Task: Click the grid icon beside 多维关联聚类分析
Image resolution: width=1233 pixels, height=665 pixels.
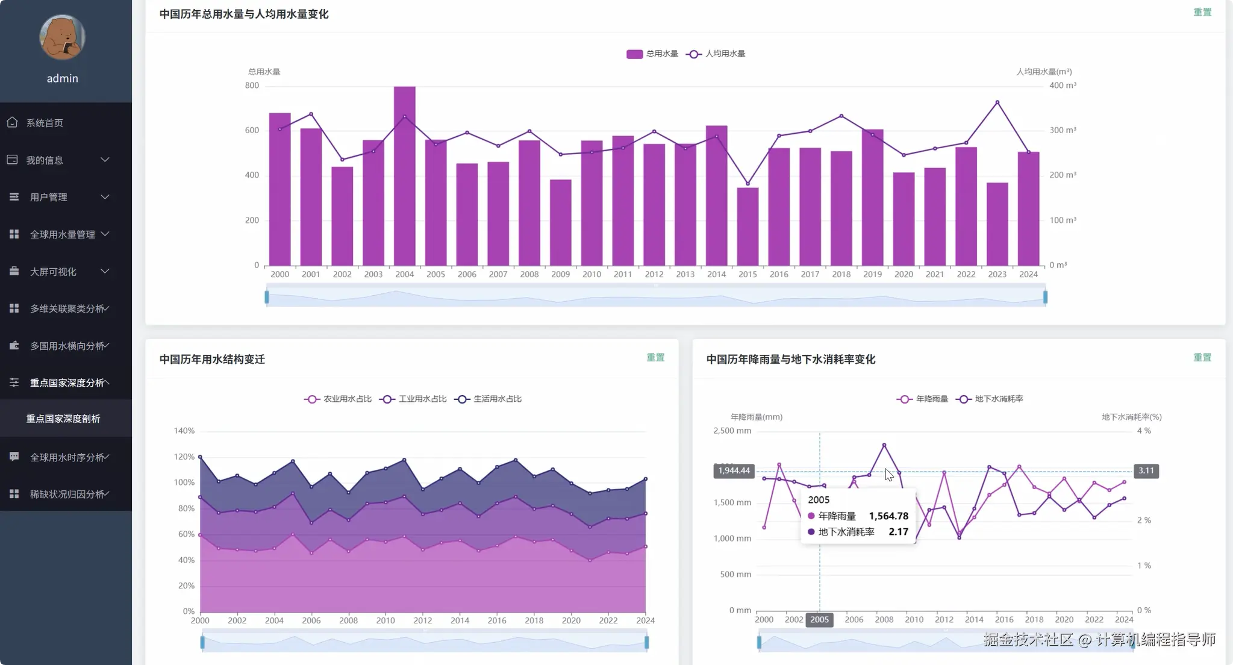Action: 14,308
